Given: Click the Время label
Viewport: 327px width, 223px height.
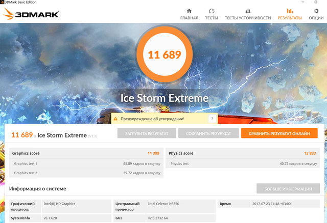Looking at the screenshot, I should pos(225,204).
